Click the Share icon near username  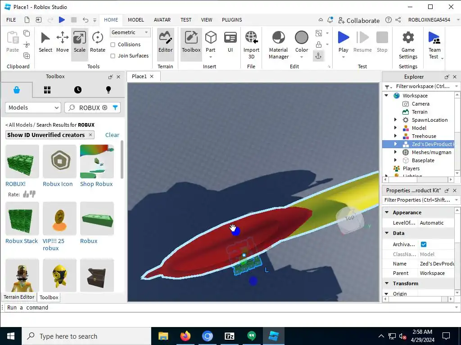(x=398, y=20)
